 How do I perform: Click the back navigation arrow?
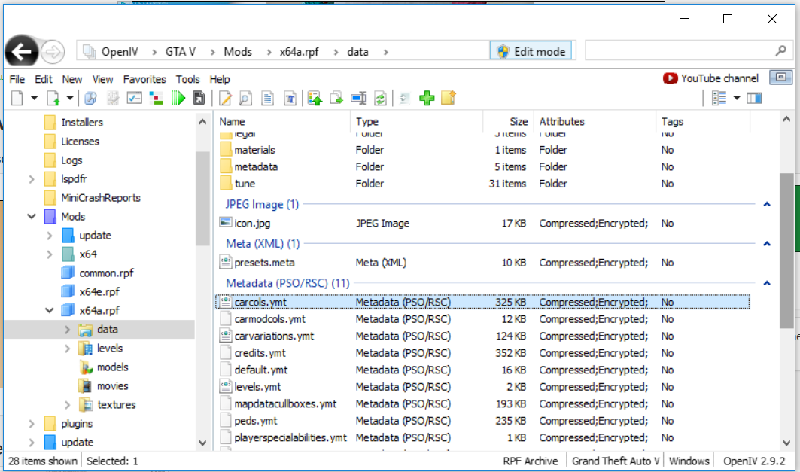click(x=23, y=52)
